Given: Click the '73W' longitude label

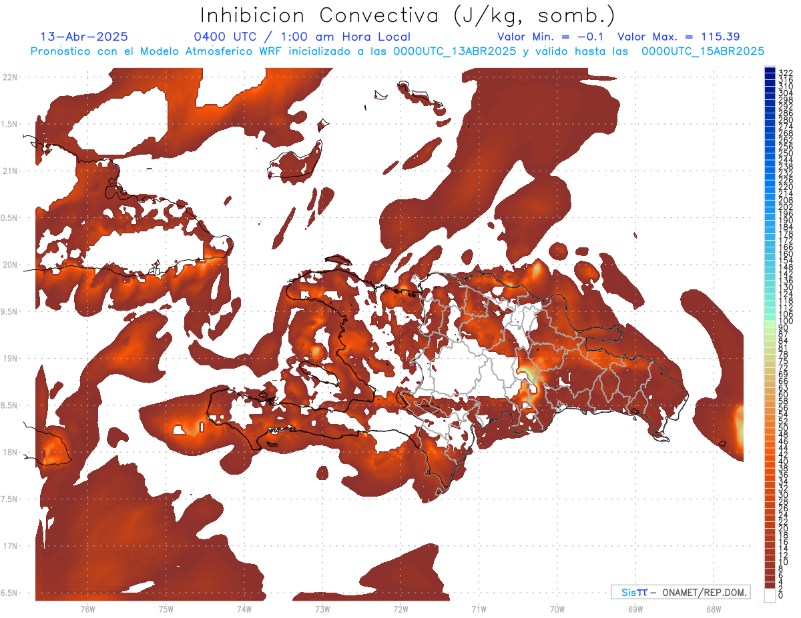Looking at the screenshot, I should point(322,609).
